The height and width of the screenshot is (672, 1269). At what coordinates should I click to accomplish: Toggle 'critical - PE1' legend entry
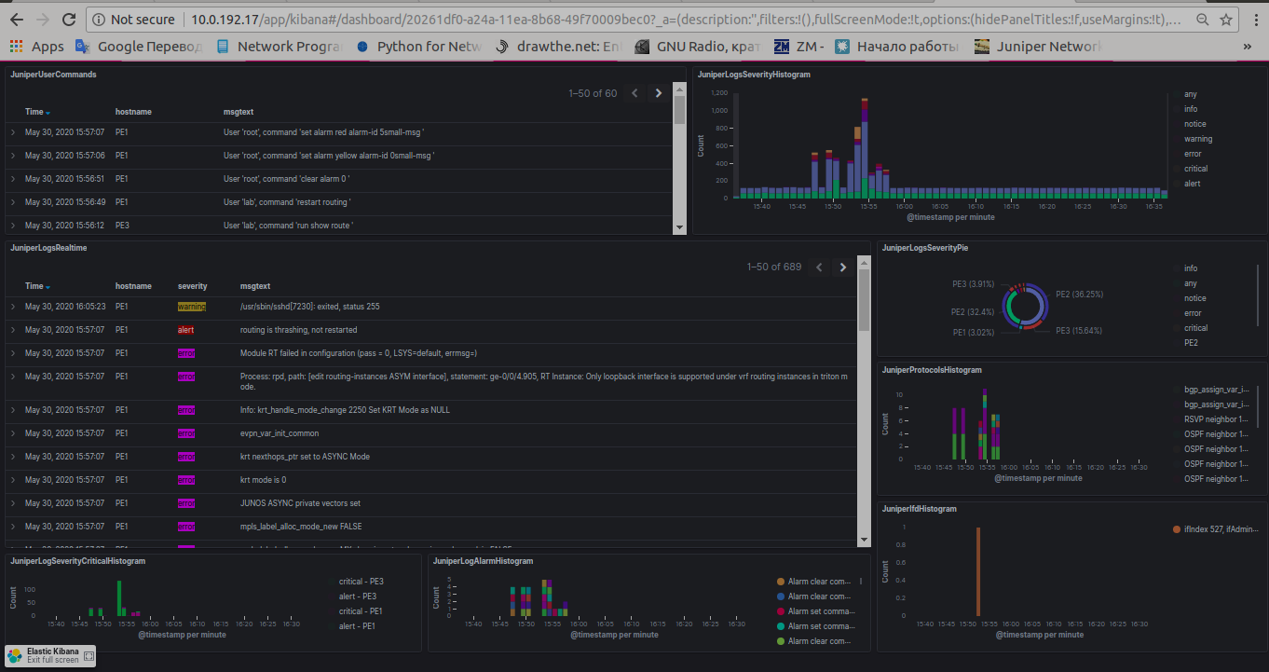tap(361, 611)
